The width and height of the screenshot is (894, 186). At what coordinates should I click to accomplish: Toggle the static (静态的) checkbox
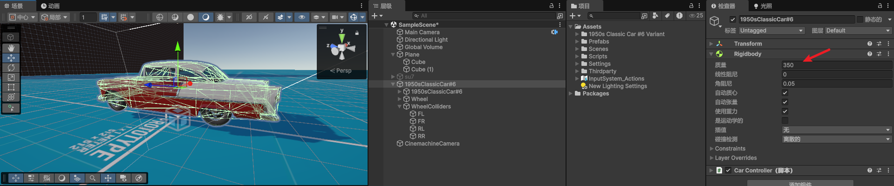[x=860, y=19]
